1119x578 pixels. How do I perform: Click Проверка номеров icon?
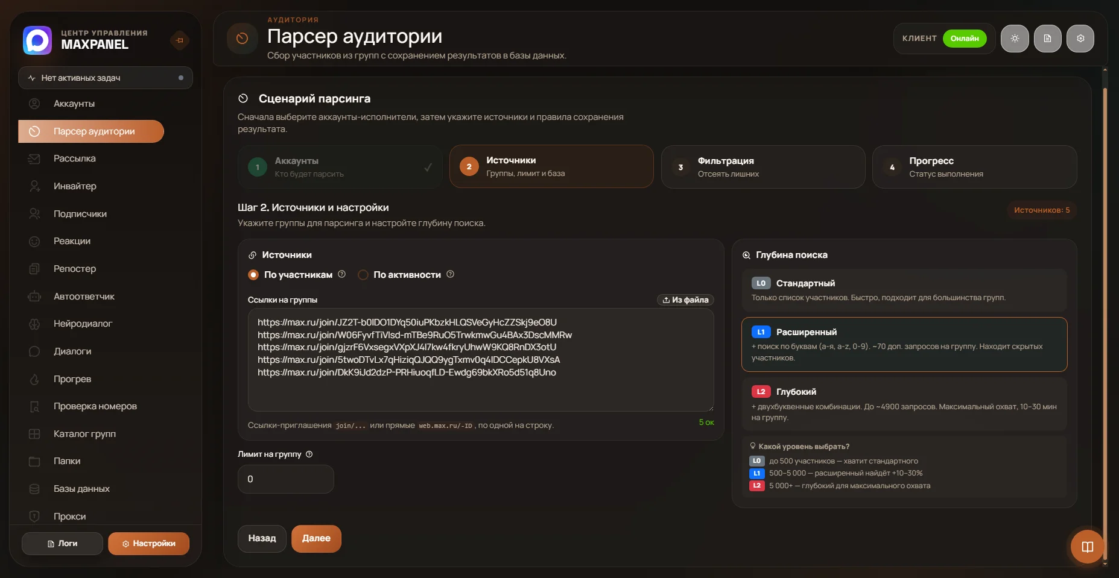tap(34, 406)
